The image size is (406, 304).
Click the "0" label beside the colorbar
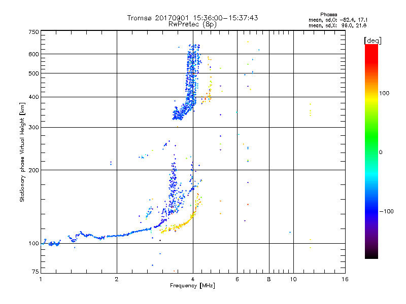pyautogui.click(x=380, y=153)
